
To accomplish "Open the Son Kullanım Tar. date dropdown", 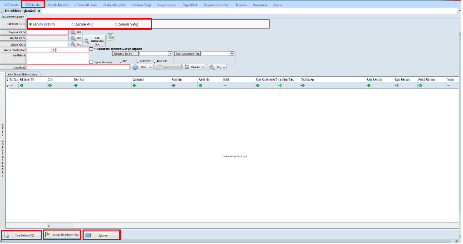I will 232,54.
